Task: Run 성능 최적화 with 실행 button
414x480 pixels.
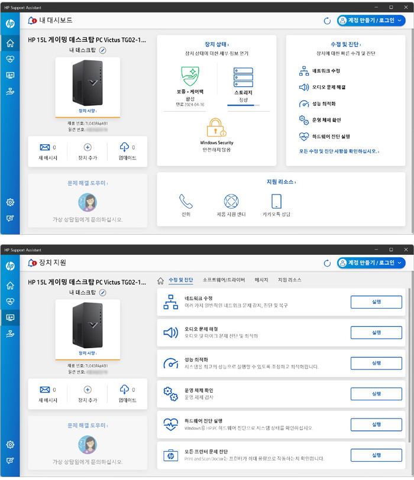Action: (376, 363)
